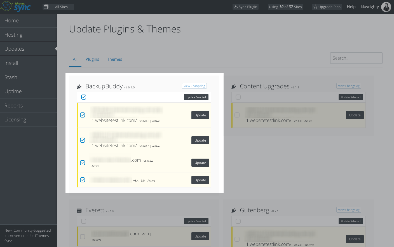Click the first BackupBuddy 1.websitetestlink.com/ site link
Image resolution: width=394 pixels, height=247 pixels.
(114, 121)
